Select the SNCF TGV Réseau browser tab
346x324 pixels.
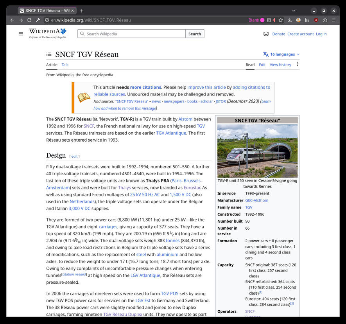(47, 11)
